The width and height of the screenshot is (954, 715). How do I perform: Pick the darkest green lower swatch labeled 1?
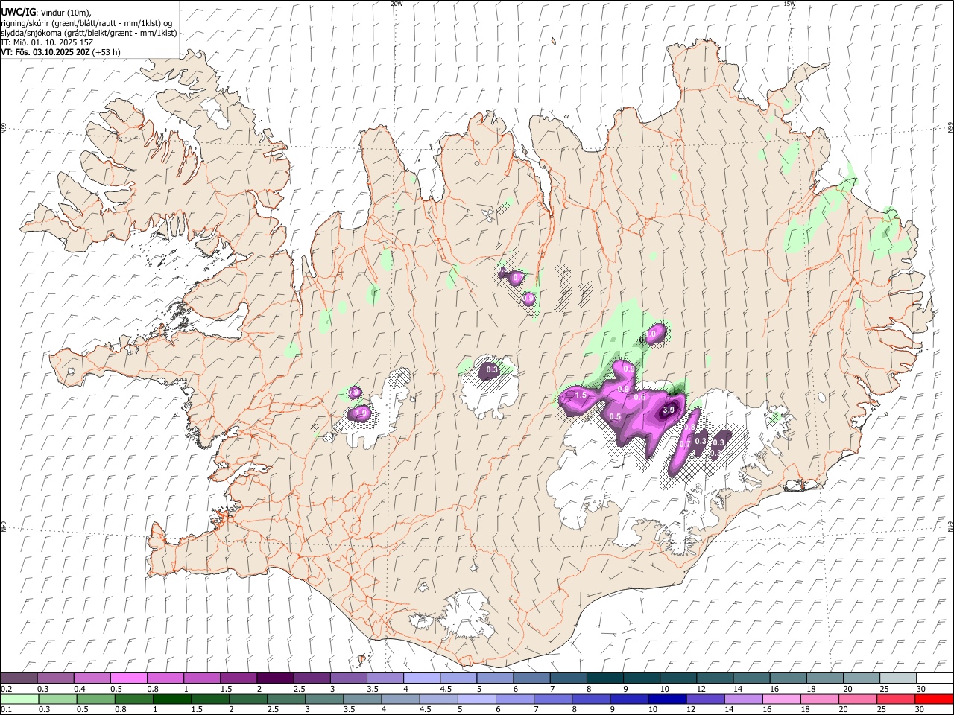171,699
